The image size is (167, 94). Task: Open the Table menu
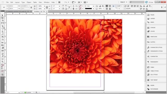coord(35,2)
